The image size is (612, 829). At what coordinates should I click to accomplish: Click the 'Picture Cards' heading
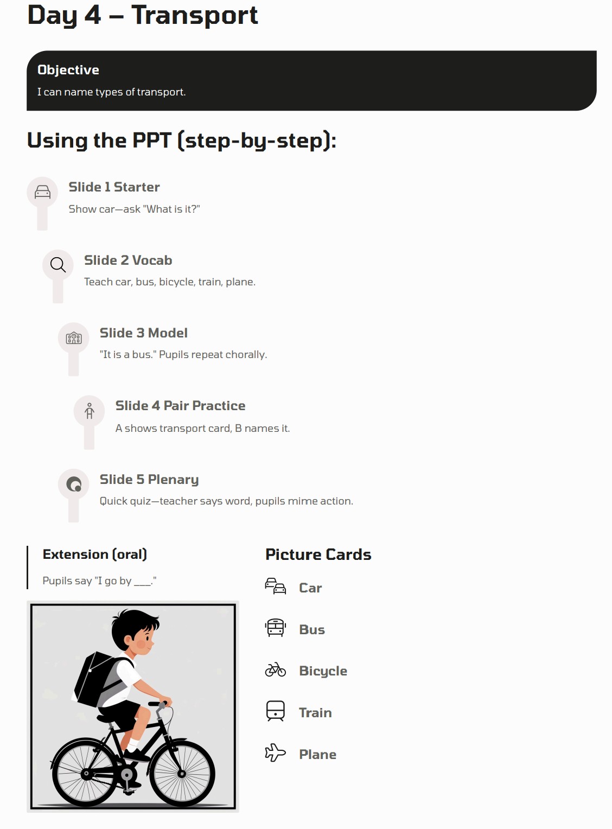[x=318, y=554]
